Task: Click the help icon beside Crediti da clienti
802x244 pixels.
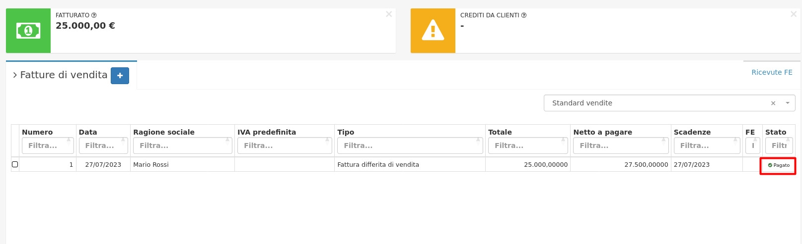Action: pos(524,15)
